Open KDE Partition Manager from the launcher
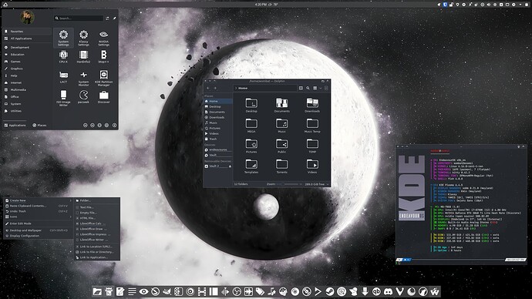This screenshot has width=532, height=299. pos(103,78)
